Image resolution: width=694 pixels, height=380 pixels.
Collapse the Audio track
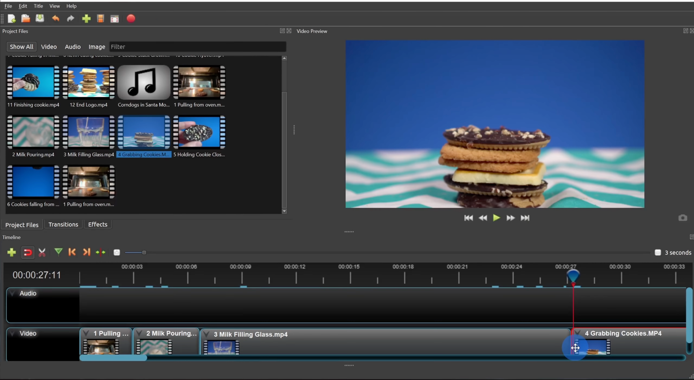tap(12, 293)
